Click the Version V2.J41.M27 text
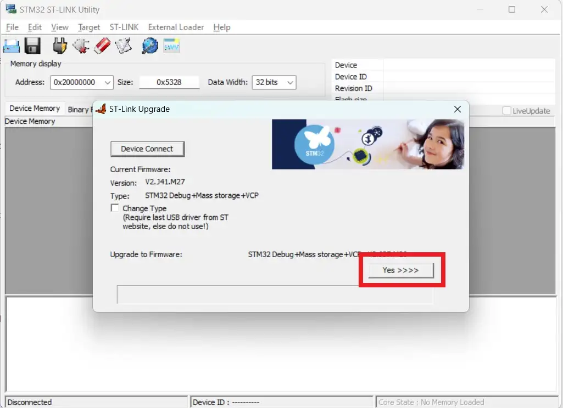This screenshot has width=563, height=408. (x=165, y=182)
